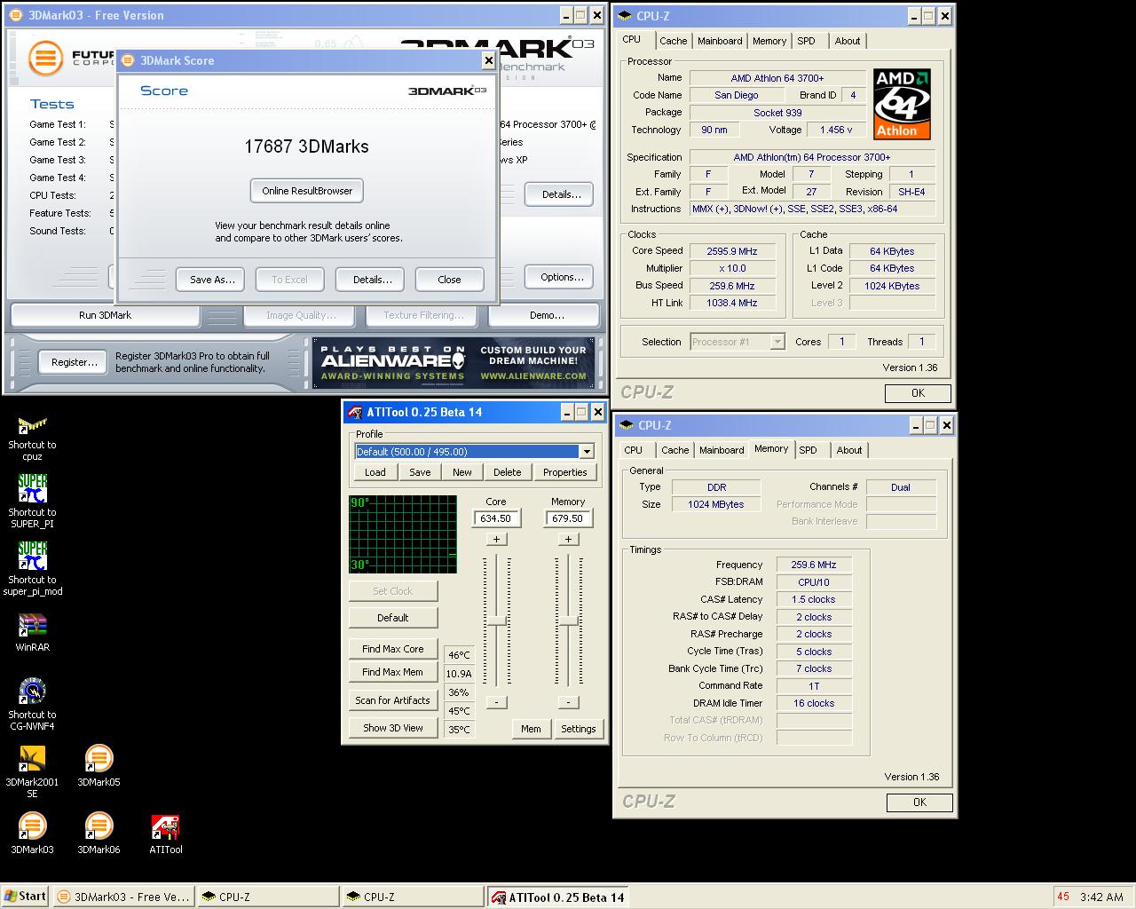This screenshot has height=909, width=1136.
Task: Click Run 3DMark button
Action: (105, 315)
